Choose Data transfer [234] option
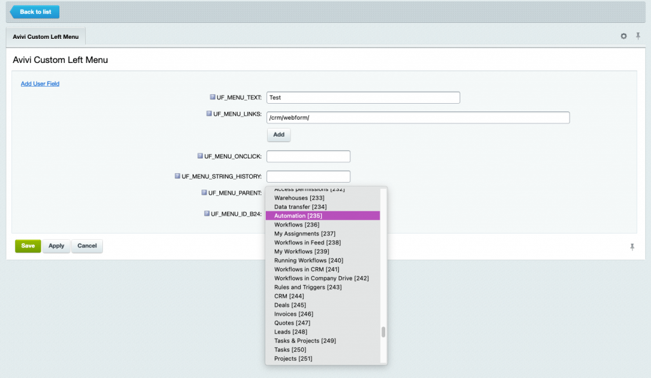Screen dimensions: 651x378 (323, 207)
